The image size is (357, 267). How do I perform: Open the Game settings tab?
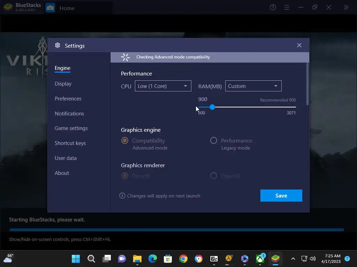[71, 128]
